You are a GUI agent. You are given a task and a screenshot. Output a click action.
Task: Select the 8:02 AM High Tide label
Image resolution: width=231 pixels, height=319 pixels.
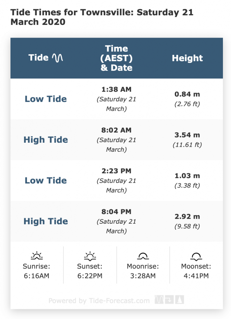[46, 140]
